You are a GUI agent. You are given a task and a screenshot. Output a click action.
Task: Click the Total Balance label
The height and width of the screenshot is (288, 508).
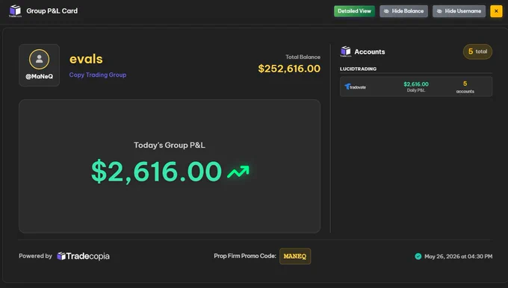point(303,57)
